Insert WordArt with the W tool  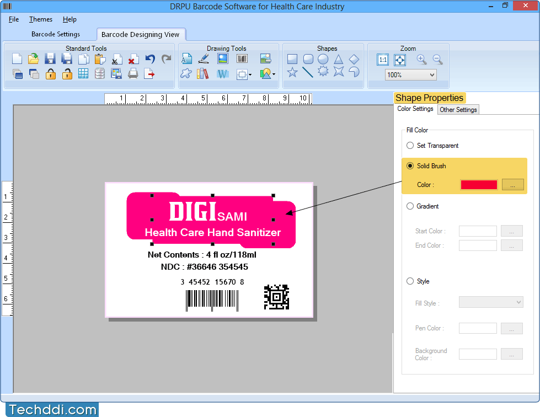(x=223, y=74)
